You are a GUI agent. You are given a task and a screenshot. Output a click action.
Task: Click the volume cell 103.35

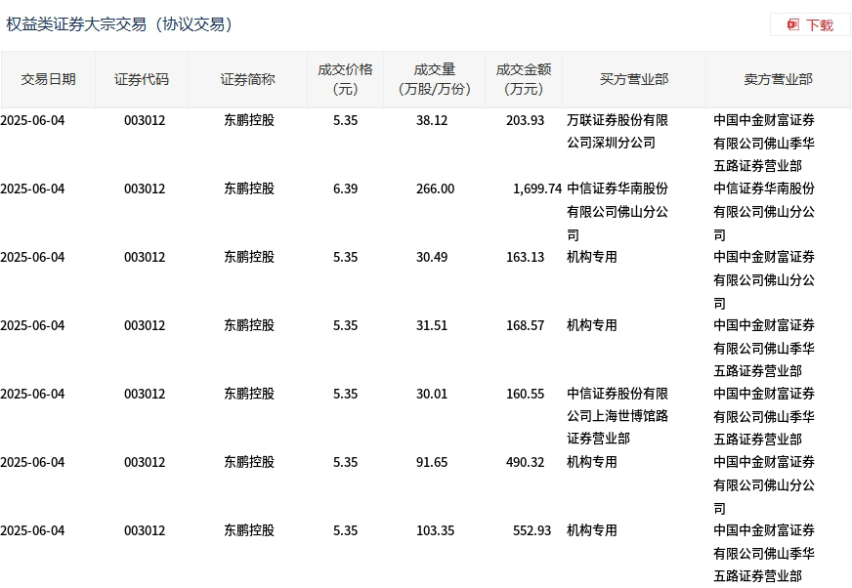(435, 530)
